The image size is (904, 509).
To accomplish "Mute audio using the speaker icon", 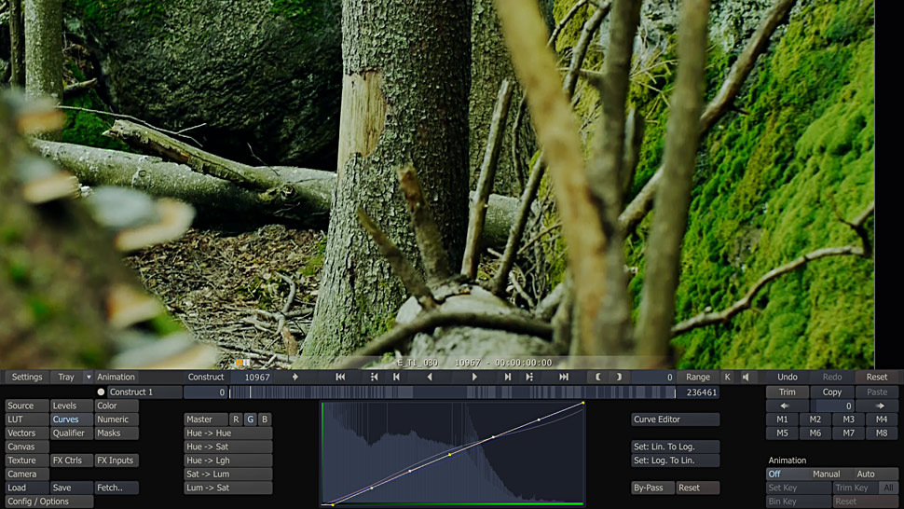I will 746,378.
